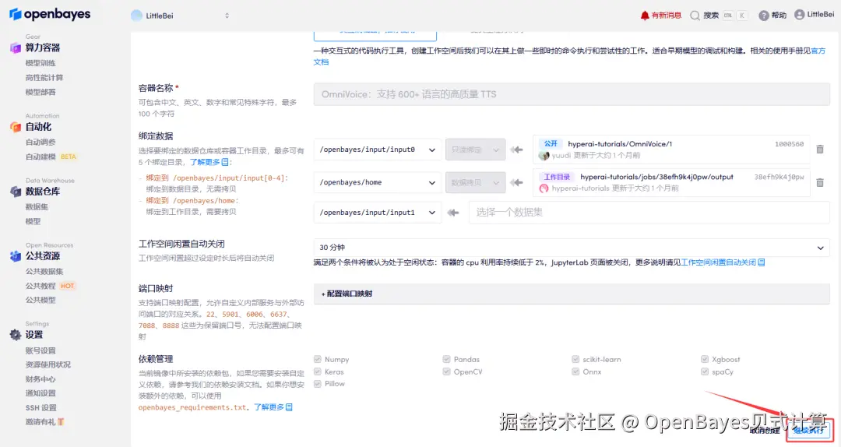841x447 pixels.
Task: Toggle the Xgboost checkbox
Action: tap(705, 359)
